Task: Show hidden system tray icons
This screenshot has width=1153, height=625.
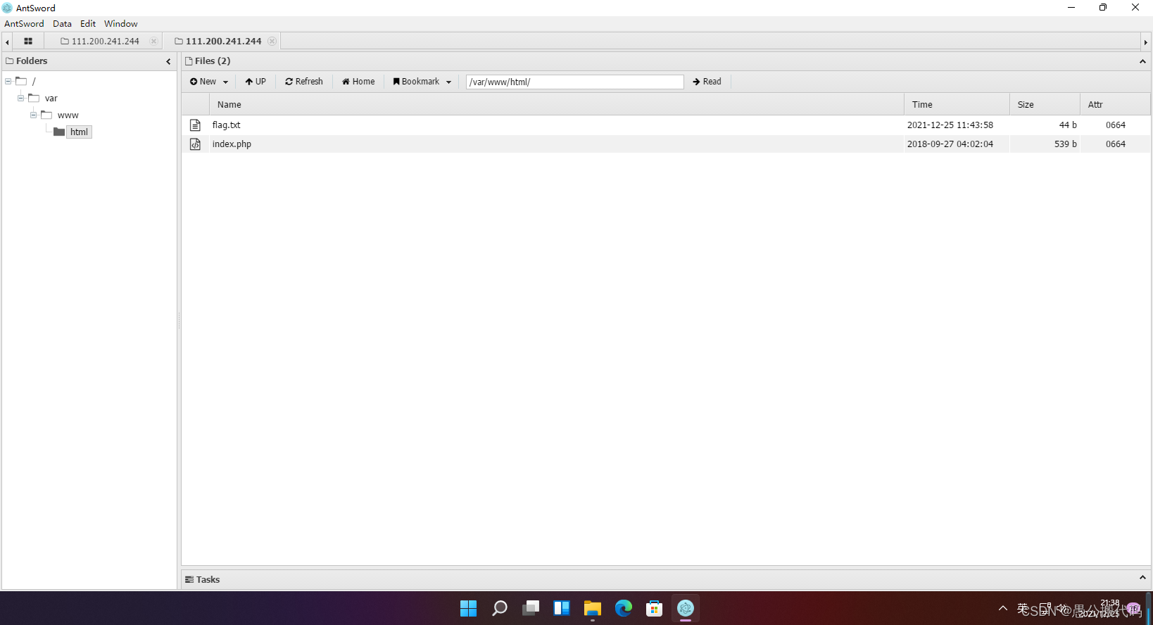Action: coord(1002,608)
